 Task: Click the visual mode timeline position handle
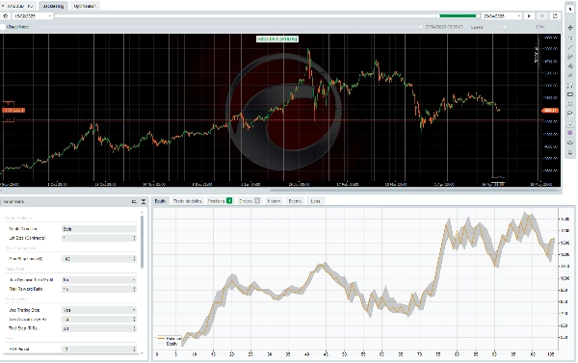click(x=421, y=27)
